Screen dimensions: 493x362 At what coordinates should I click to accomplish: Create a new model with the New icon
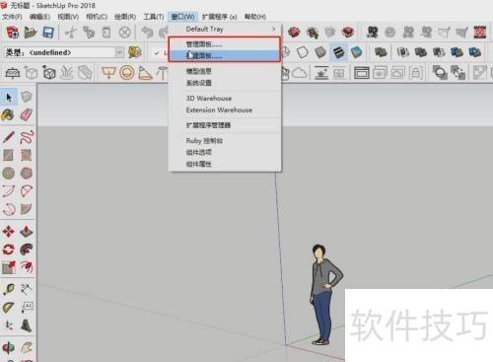(x=13, y=33)
